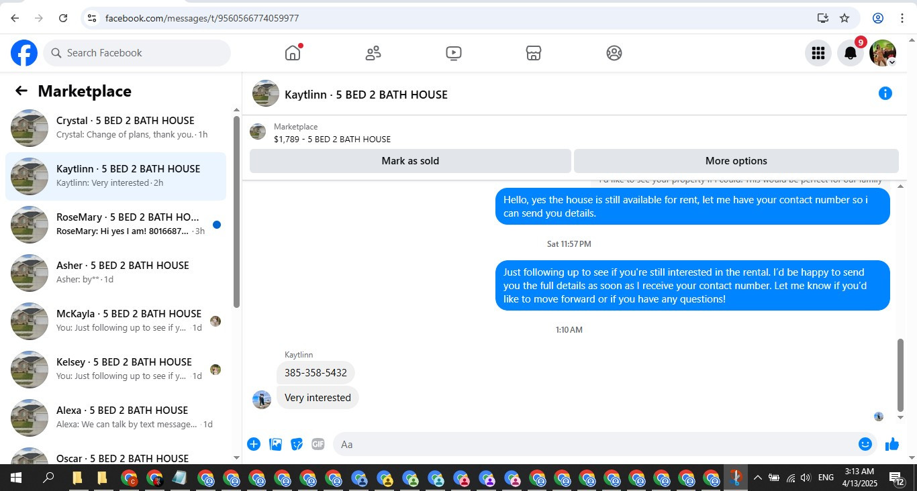Open the GIF picker in the composer

click(318, 444)
